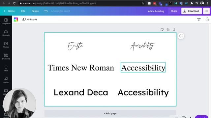The height and width of the screenshot is (118, 211).
Task: Open the three-dots more options menu
Action: (206, 11)
